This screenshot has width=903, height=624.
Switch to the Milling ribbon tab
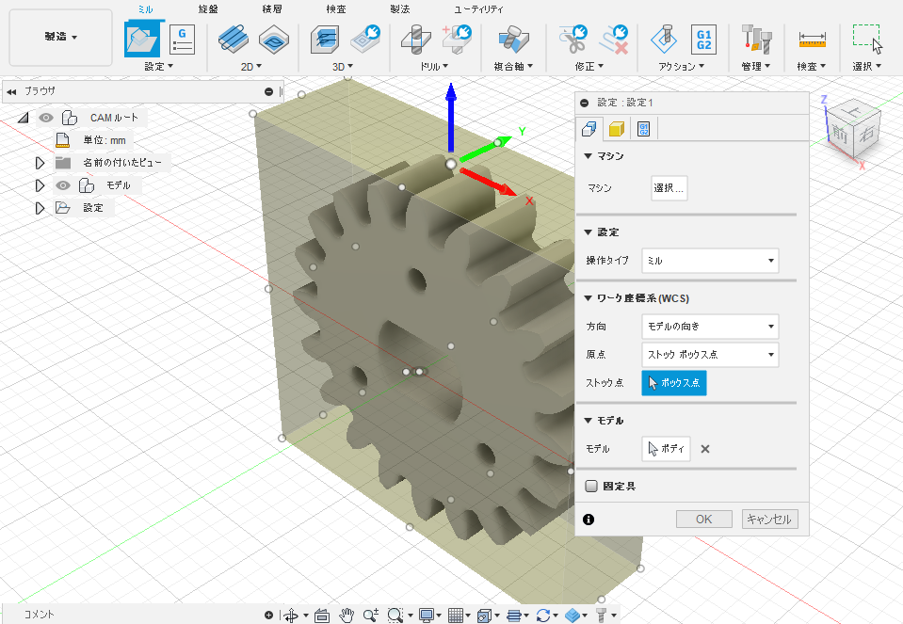coord(145,9)
